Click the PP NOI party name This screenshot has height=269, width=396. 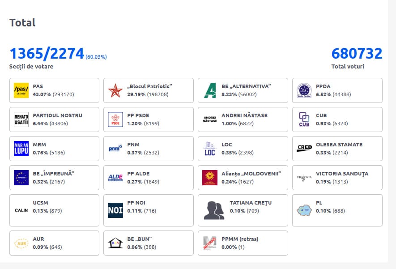[136, 203]
